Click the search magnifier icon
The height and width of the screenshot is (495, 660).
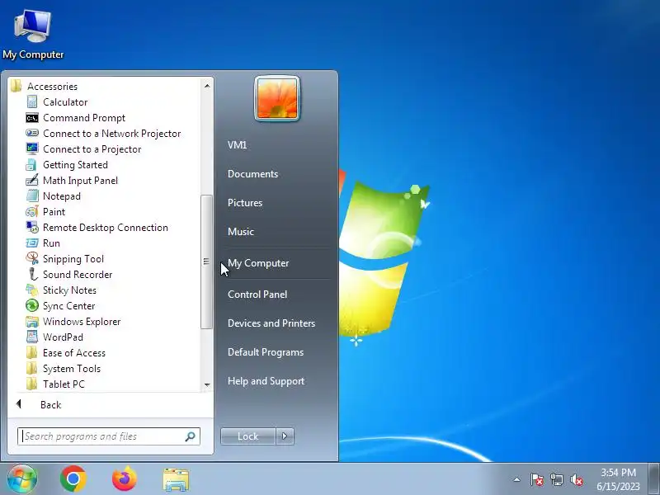click(x=191, y=436)
